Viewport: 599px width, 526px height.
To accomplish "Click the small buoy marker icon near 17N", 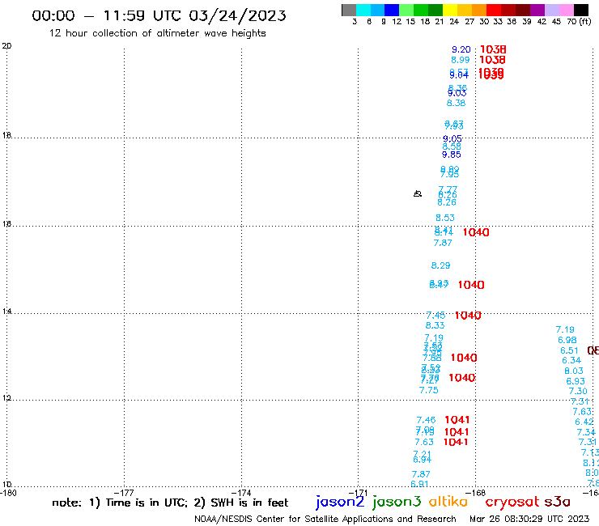I will click(x=418, y=193).
